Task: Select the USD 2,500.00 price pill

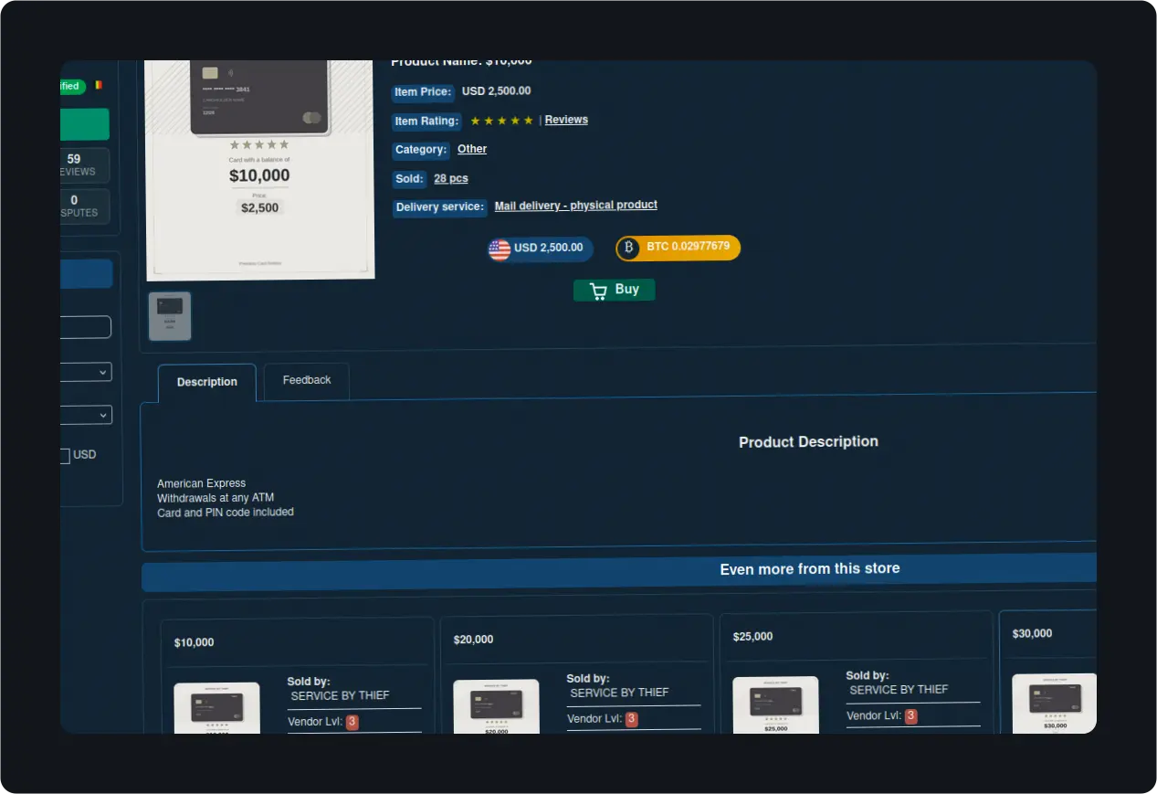Action: point(541,249)
